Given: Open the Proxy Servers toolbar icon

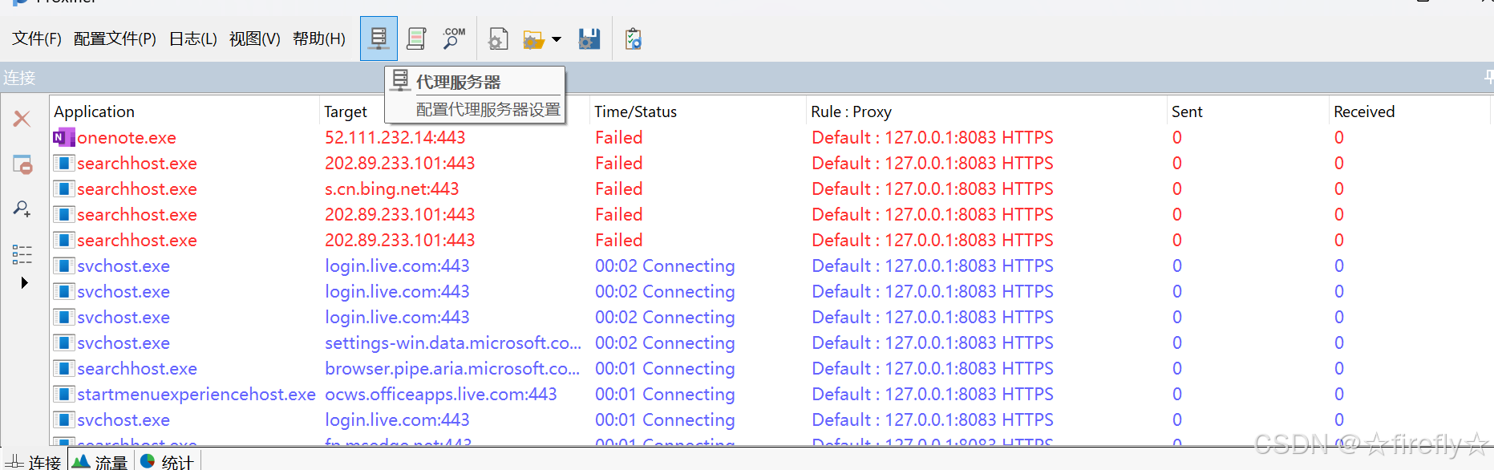Looking at the screenshot, I should coord(379,38).
